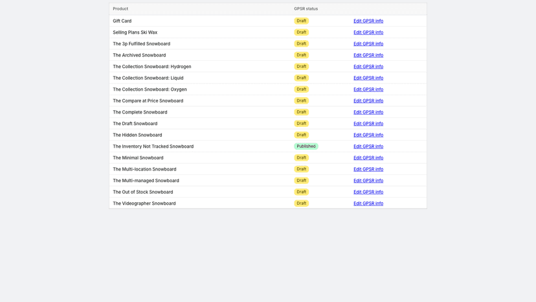The height and width of the screenshot is (302, 536).
Task: Edit GPSR info for Compare at Price Snowboard
Action: (x=368, y=100)
